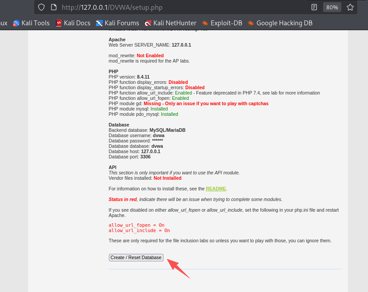Viewport: 368px width, 292px height.
Task: Click the page info document icon
Action: click(x=54, y=7)
